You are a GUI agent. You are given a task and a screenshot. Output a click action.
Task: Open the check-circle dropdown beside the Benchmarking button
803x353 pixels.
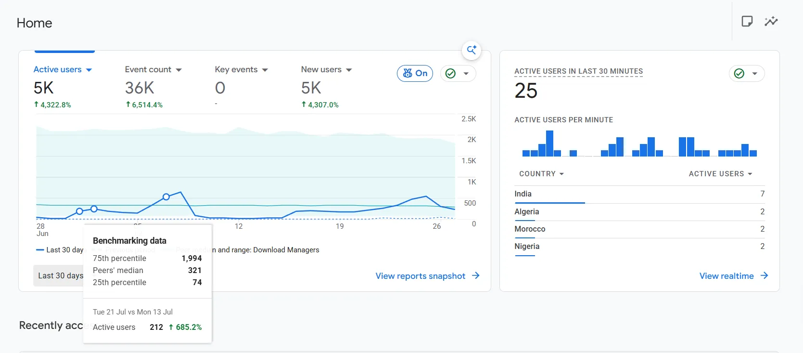458,73
